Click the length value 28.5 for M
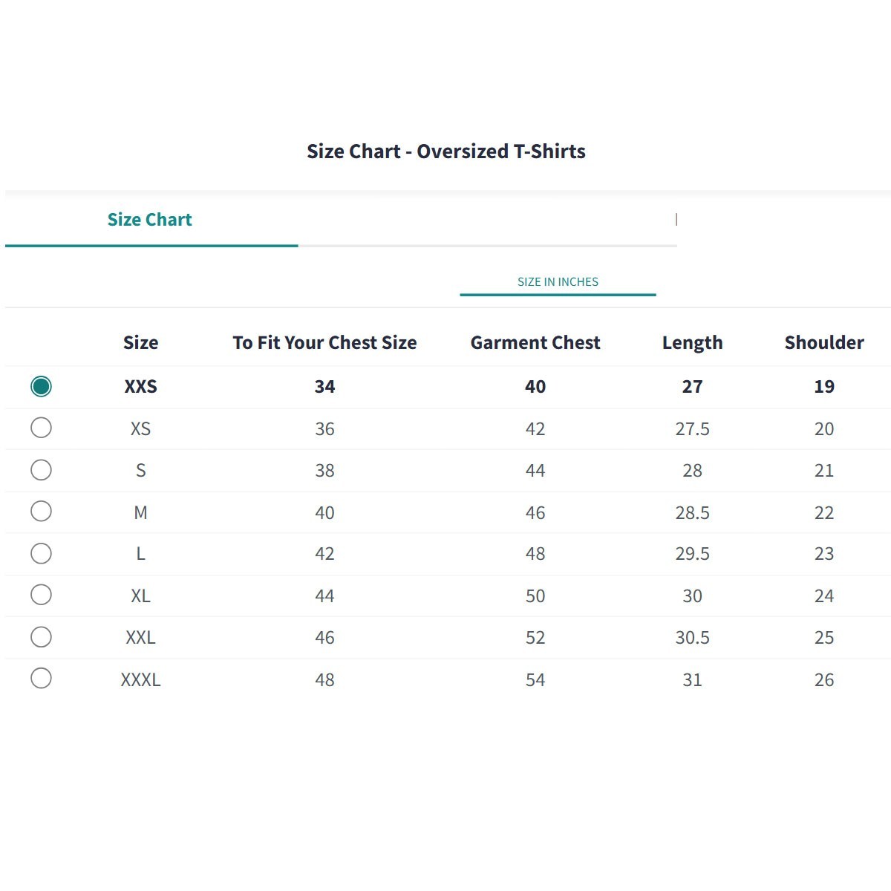This screenshot has height=891, width=891. coord(692,513)
